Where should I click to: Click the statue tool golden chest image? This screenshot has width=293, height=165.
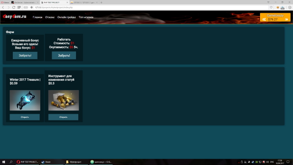click(64, 100)
